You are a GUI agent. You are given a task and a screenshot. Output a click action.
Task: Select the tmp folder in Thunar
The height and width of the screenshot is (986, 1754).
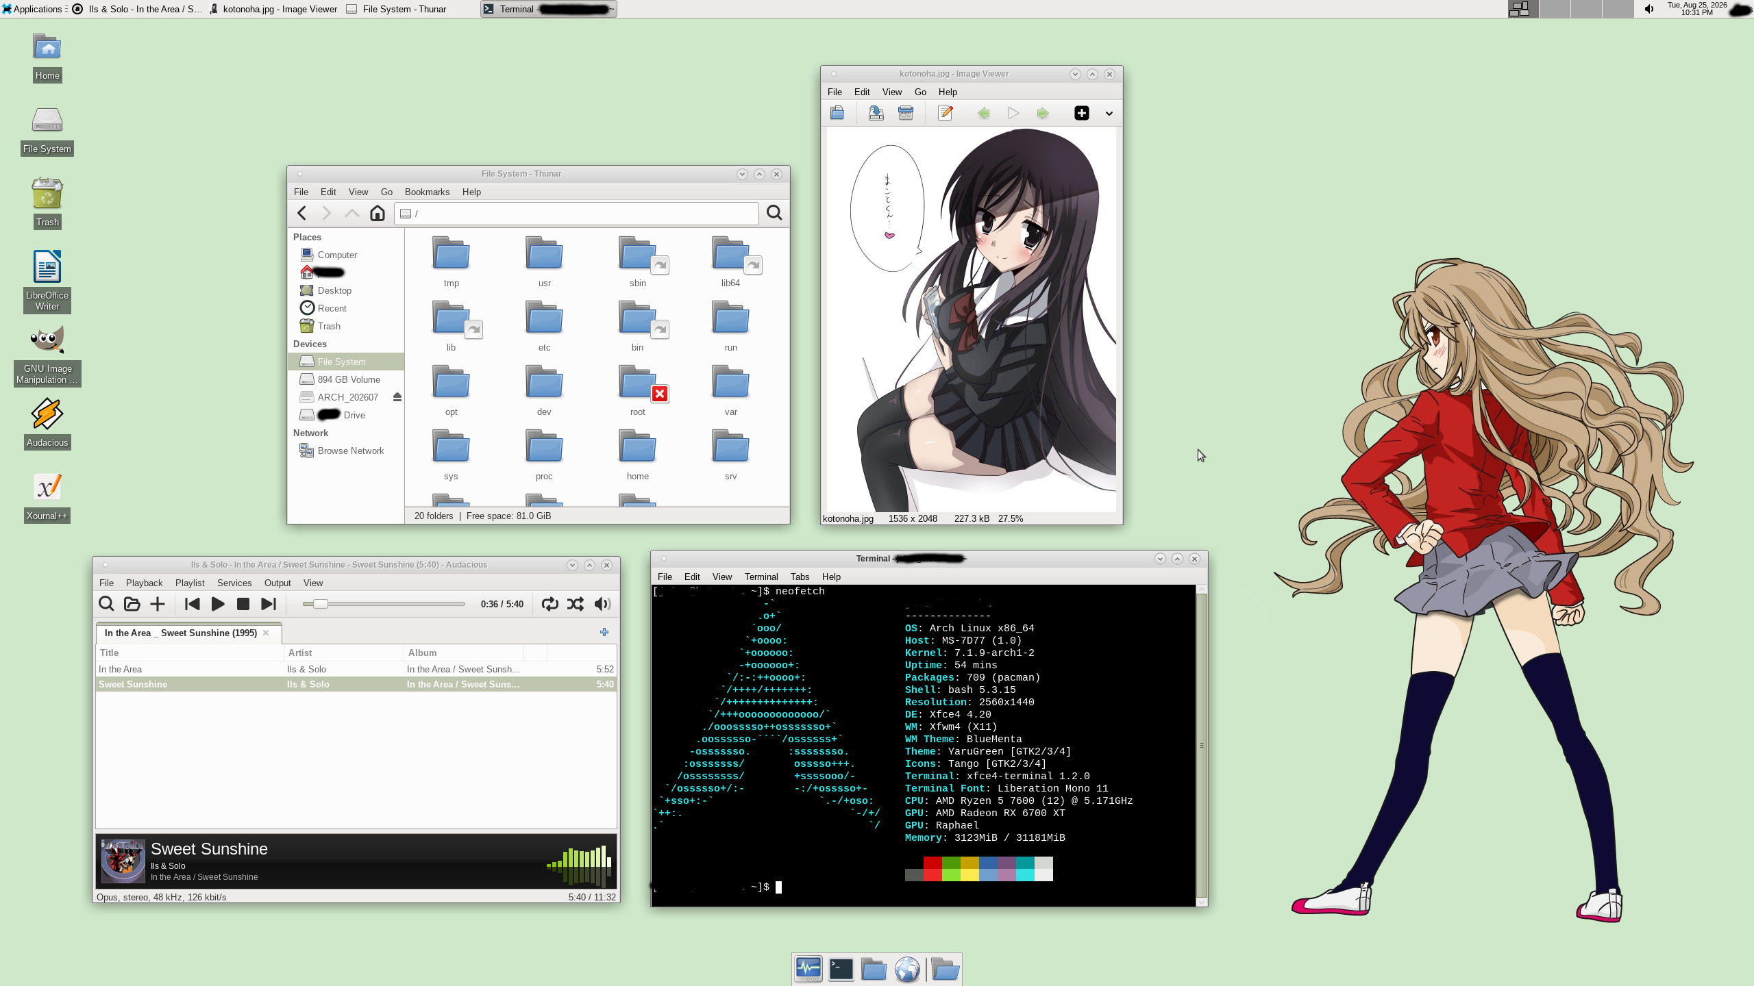pos(451,262)
